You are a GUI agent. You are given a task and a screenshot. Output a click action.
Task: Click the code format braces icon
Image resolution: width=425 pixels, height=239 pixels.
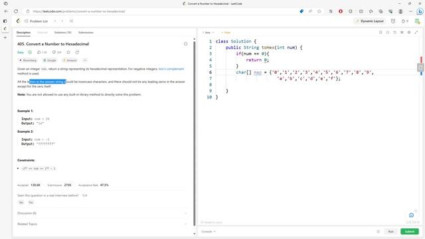click(x=388, y=33)
